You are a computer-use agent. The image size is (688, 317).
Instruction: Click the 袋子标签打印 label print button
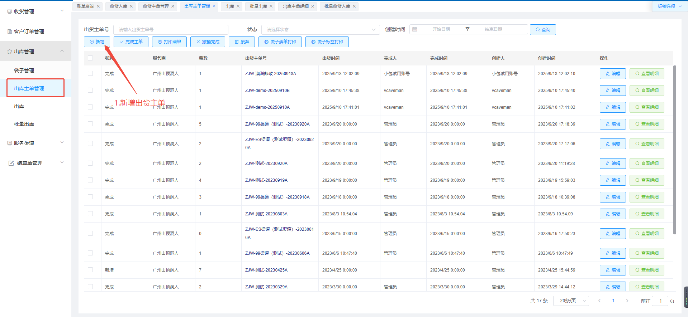[x=327, y=42]
